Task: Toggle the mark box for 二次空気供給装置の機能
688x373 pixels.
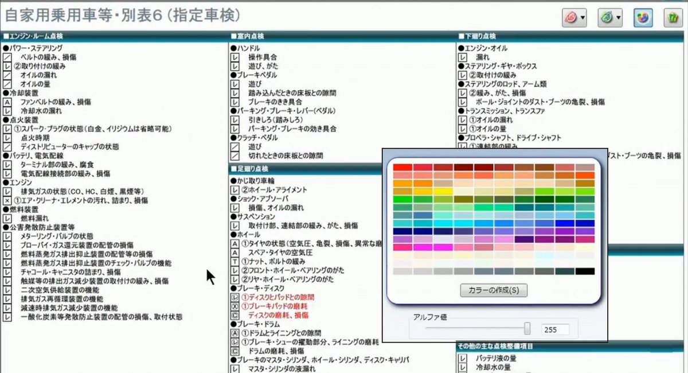Action: (x=7, y=290)
